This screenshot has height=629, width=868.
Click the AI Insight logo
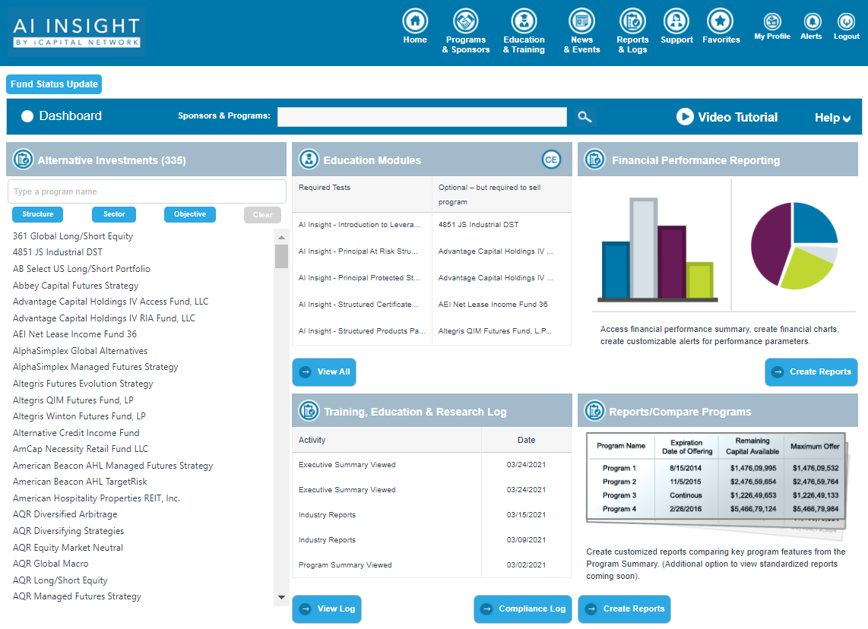77,32
